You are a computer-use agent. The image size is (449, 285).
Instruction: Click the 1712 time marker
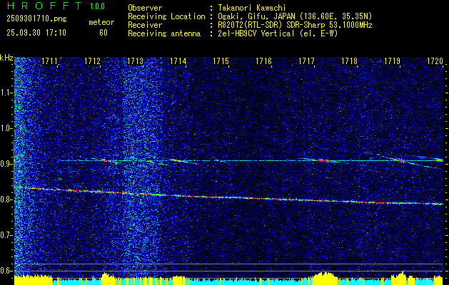(x=93, y=61)
